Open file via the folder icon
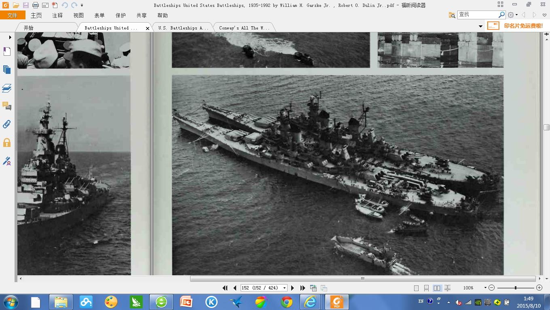Image resolution: width=550 pixels, height=310 pixels. (16, 5)
